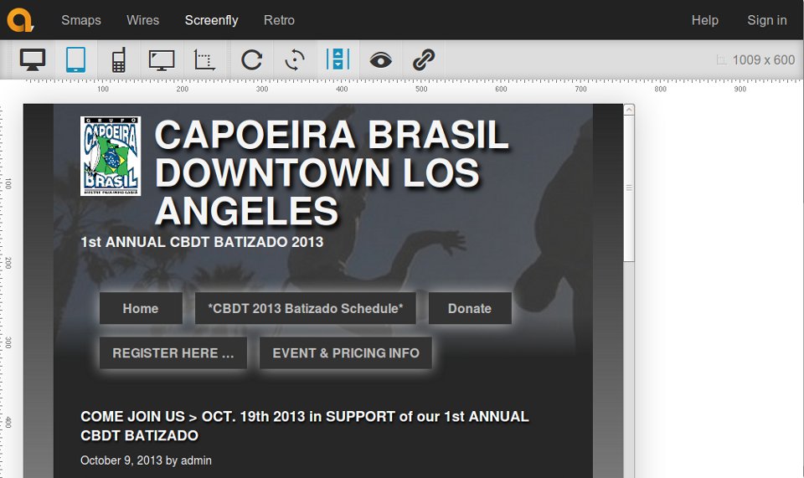Screen dimensions: 804x478
Task: Open EVENT & PRICING INFO page
Action: point(346,353)
